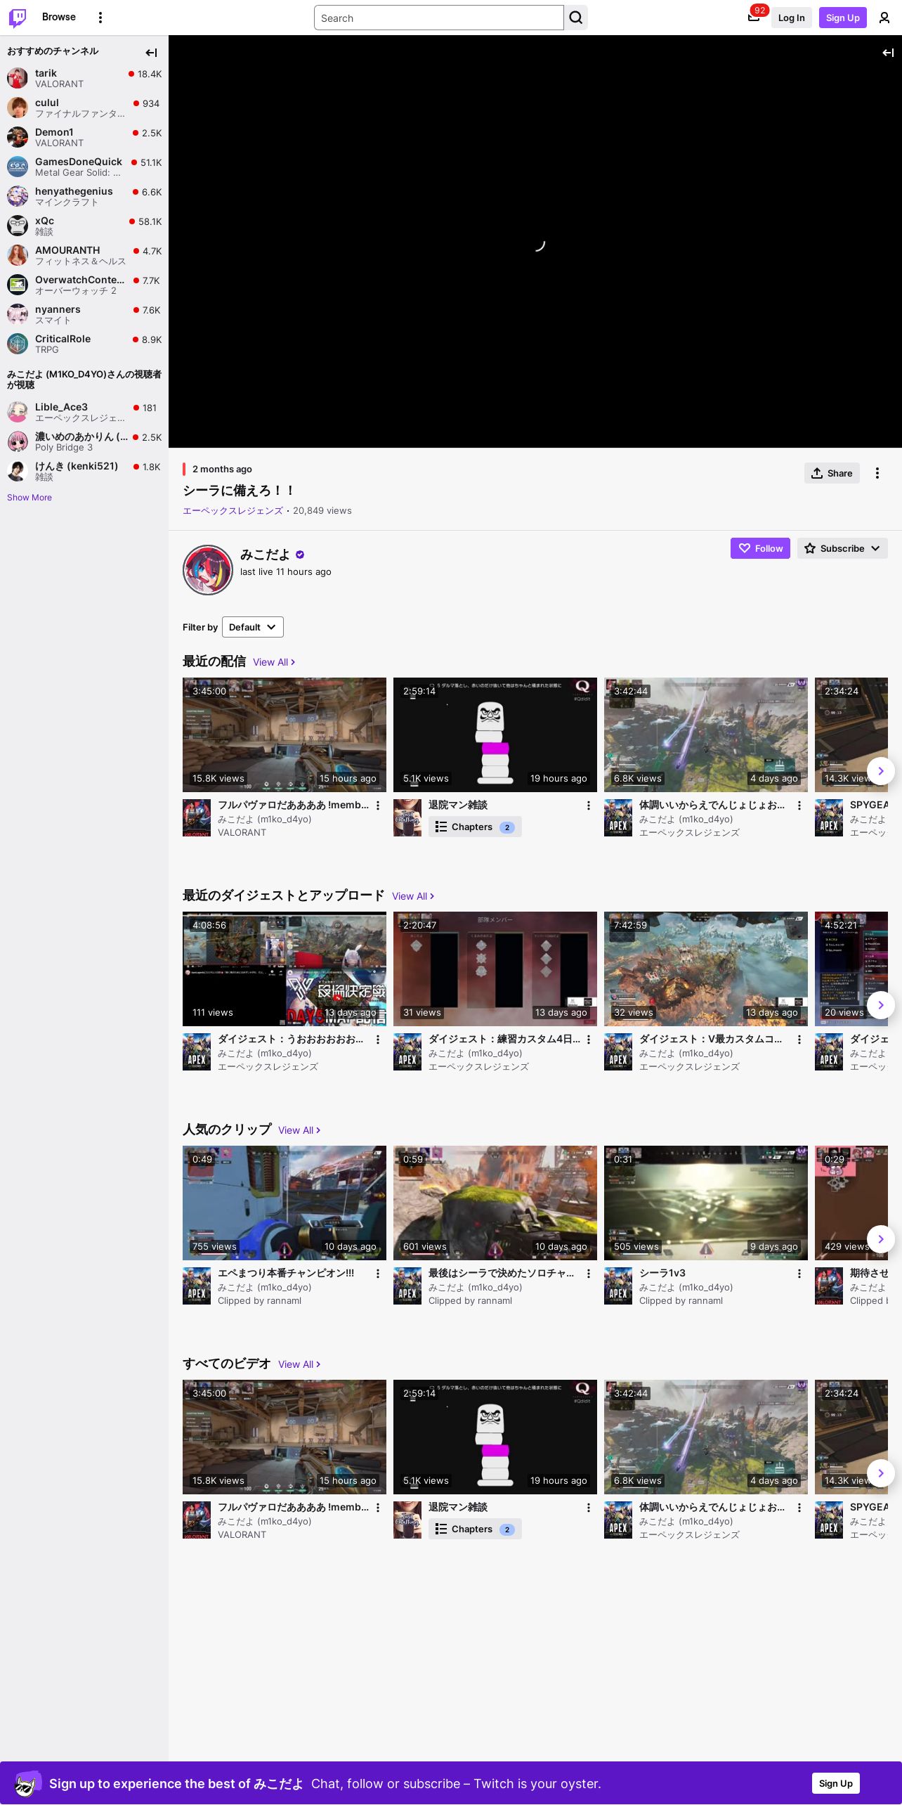Collapse the video player panel arrow

point(888,53)
